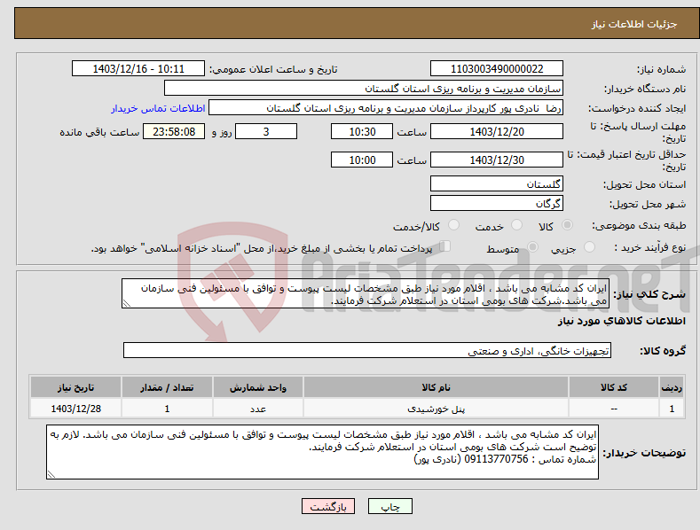Screen dimensions: 700x530
Task: Click the بازگشت back button
Action: [328, 506]
